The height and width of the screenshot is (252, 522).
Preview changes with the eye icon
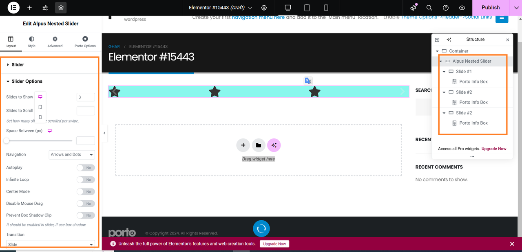click(x=462, y=8)
